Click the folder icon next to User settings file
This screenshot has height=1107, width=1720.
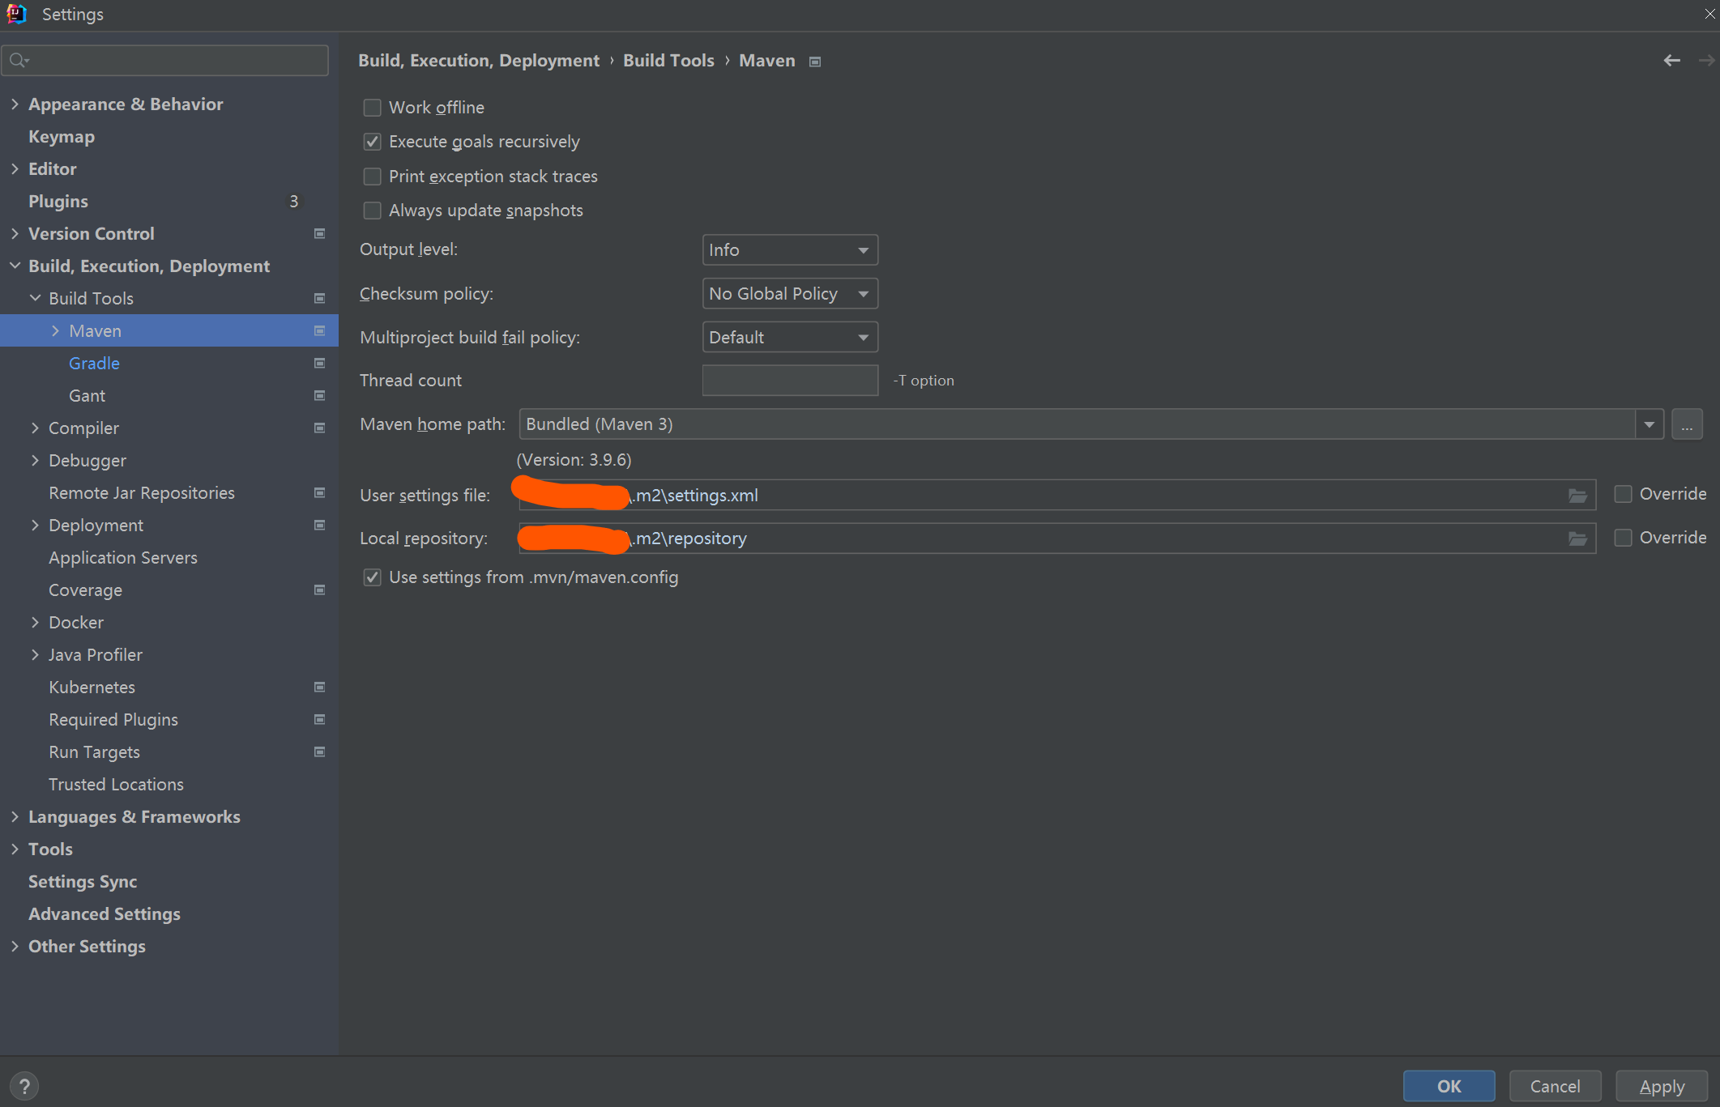point(1577,495)
